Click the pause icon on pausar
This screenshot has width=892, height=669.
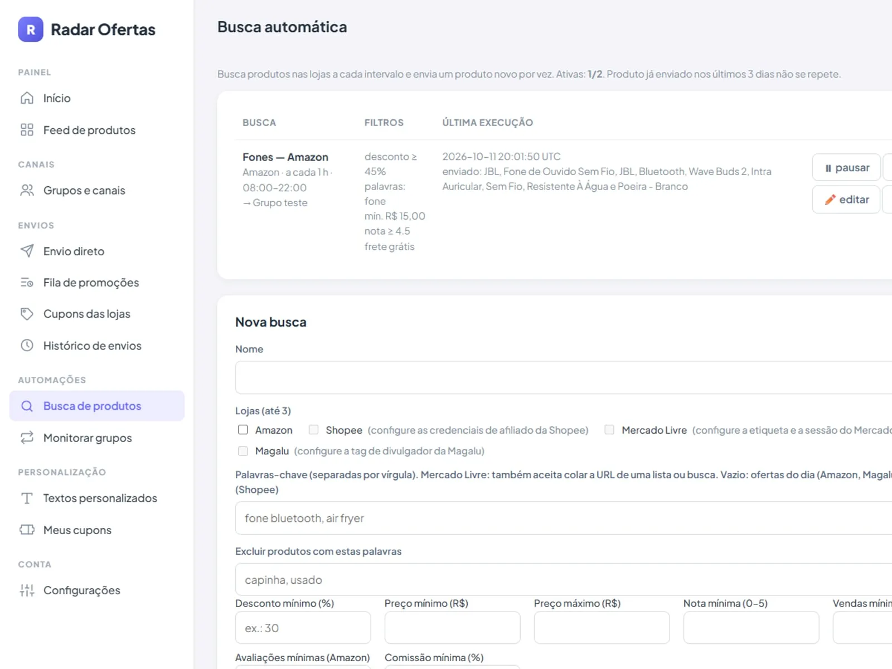click(x=828, y=168)
